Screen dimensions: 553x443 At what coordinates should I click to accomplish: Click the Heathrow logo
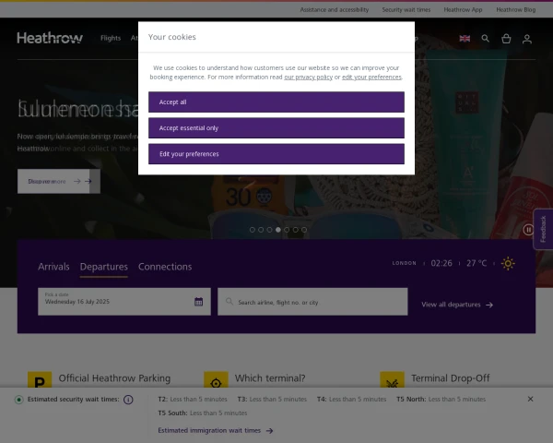(50, 38)
